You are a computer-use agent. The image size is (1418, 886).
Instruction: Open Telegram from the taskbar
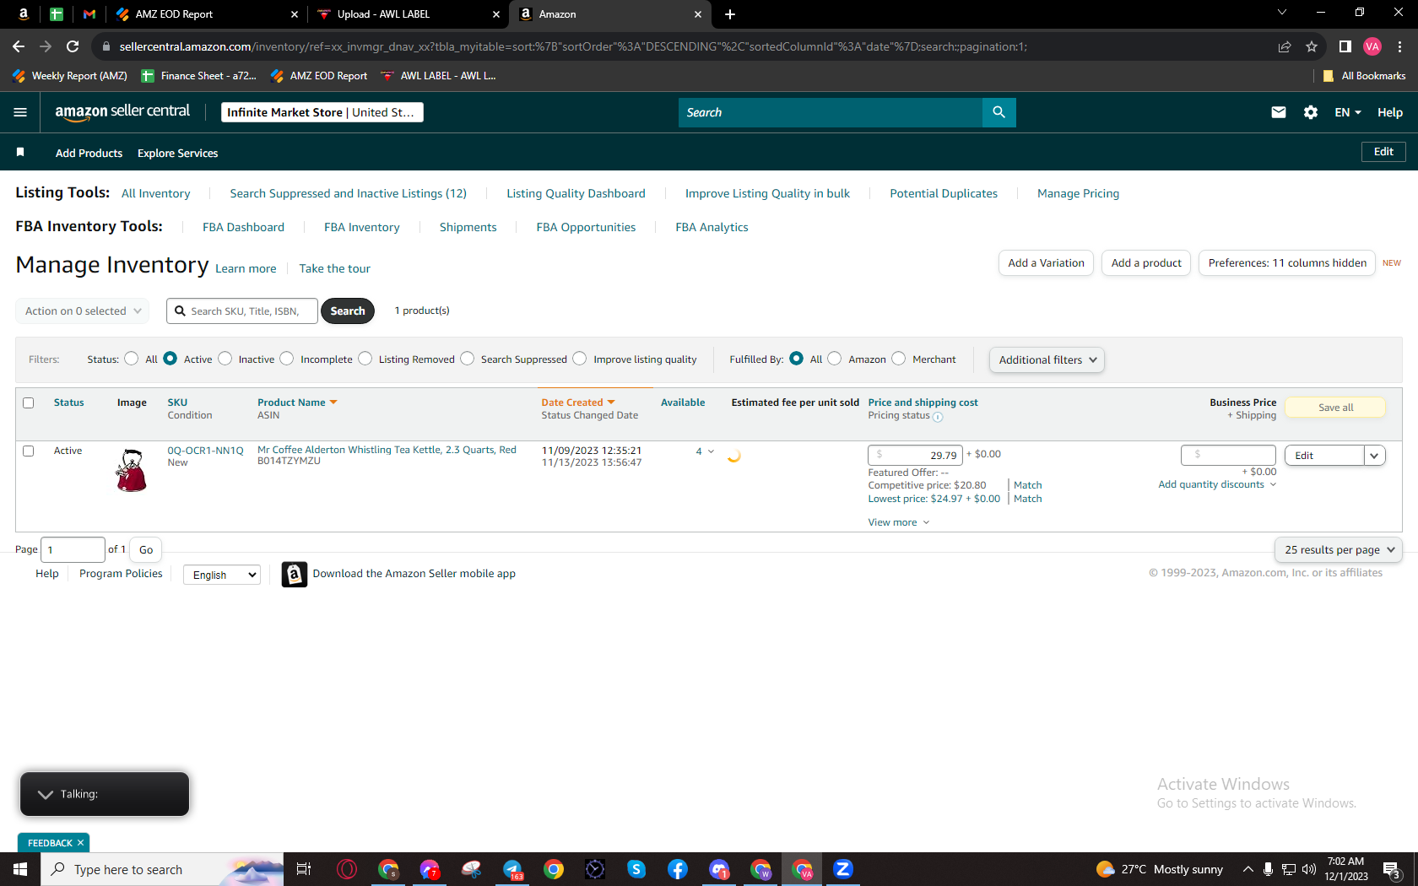(x=512, y=869)
